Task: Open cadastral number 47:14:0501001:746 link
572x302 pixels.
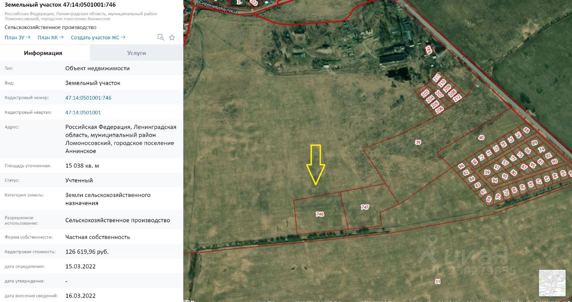Action: pyautogui.click(x=88, y=97)
